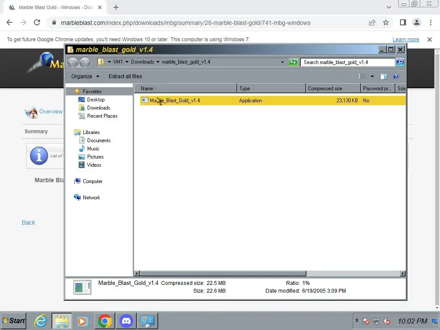Expand the VM1 breadcrumb arrow

pyautogui.click(x=127, y=62)
